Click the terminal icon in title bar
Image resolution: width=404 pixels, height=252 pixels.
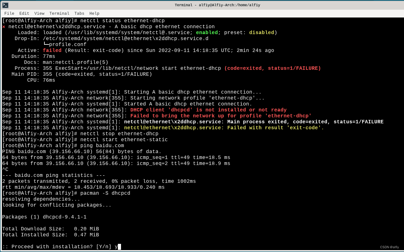pos(5,5)
